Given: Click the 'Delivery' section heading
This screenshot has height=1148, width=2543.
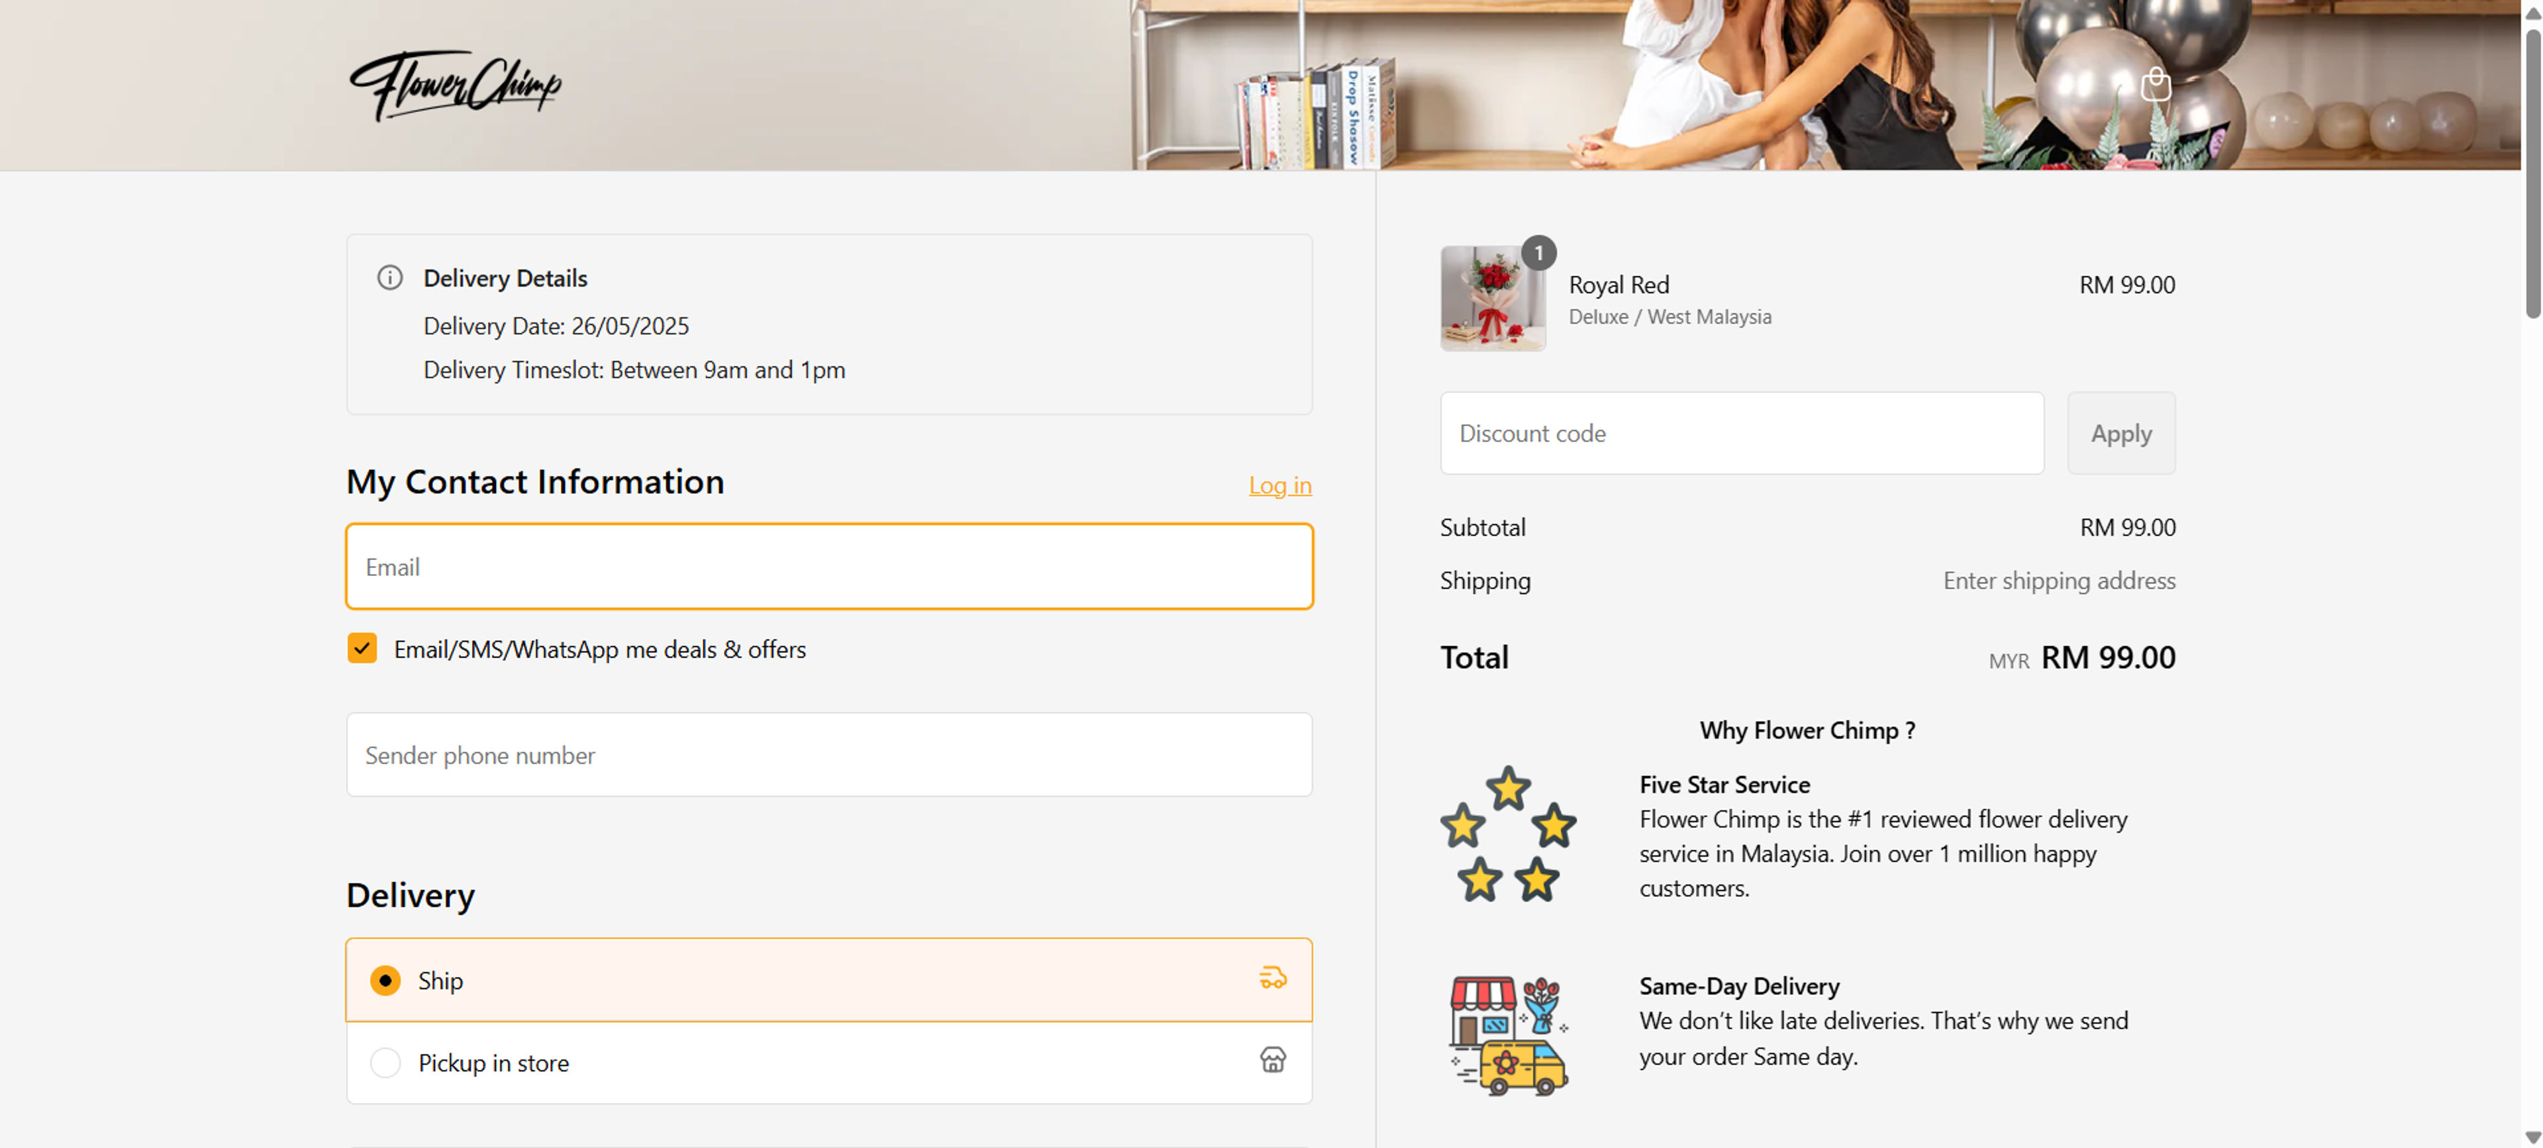Looking at the screenshot, I should (x=410, y=895).
